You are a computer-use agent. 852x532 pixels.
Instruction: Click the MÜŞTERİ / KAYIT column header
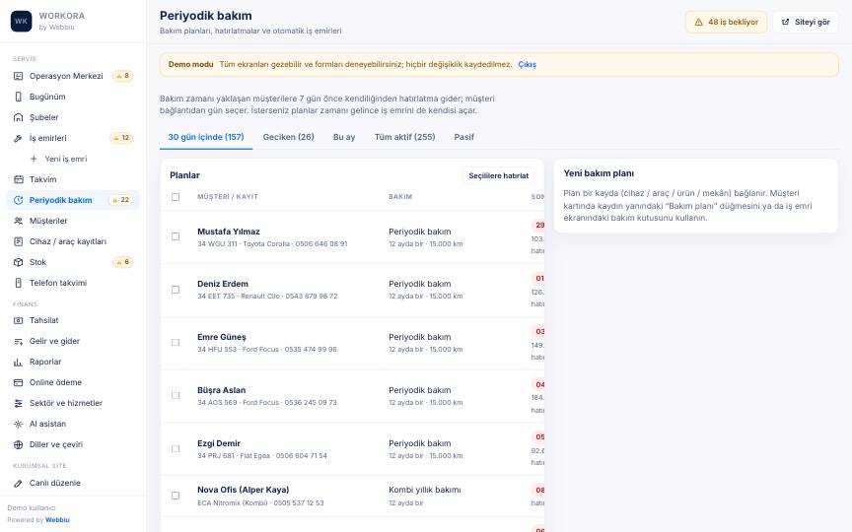228,196
